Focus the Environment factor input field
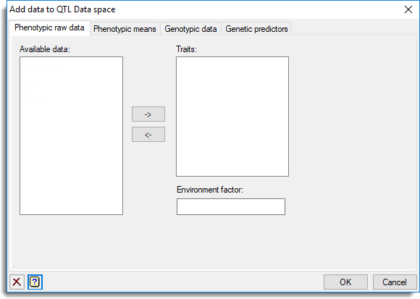 (x=231, y=206)
